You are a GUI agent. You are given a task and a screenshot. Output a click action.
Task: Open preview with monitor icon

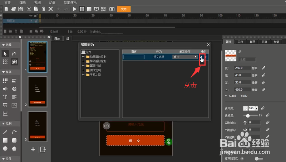point(96,9)
